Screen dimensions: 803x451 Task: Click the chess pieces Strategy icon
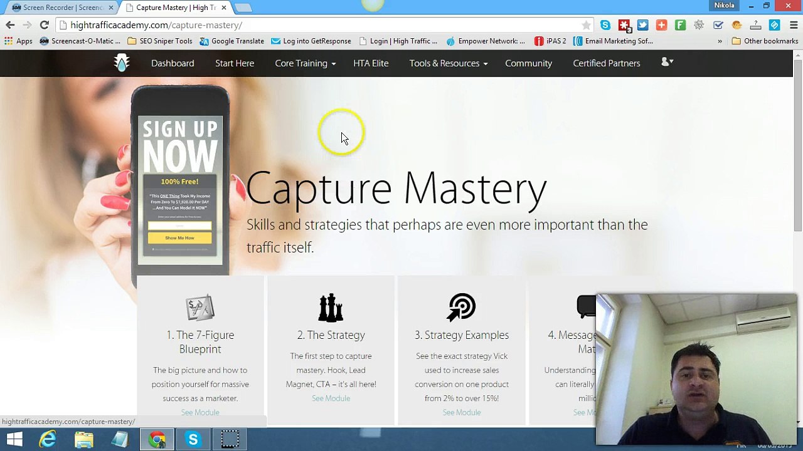(x=331, y=308)
